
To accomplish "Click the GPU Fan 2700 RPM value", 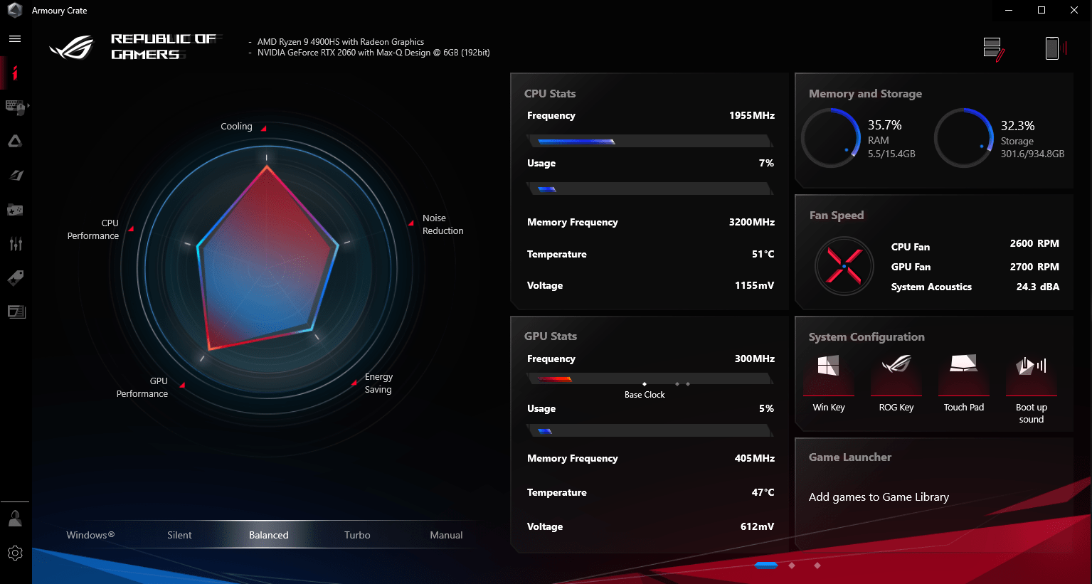I will pos(1034,267).
